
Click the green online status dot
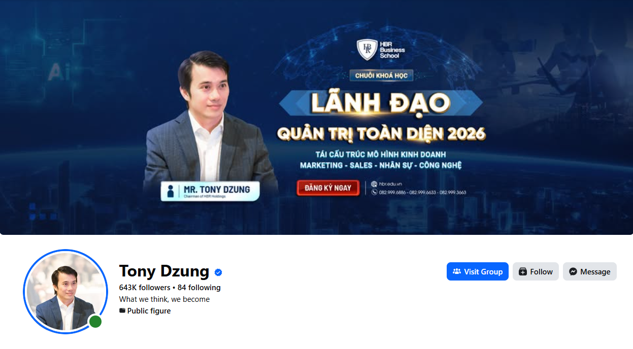(95, 322)
